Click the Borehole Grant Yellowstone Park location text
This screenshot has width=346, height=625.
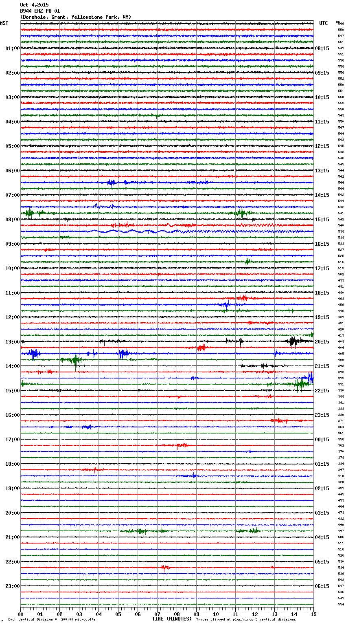[75, 17]
